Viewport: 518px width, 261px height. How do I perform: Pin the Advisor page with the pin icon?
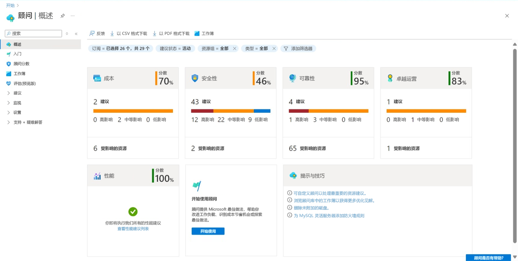tap(63, 16)
